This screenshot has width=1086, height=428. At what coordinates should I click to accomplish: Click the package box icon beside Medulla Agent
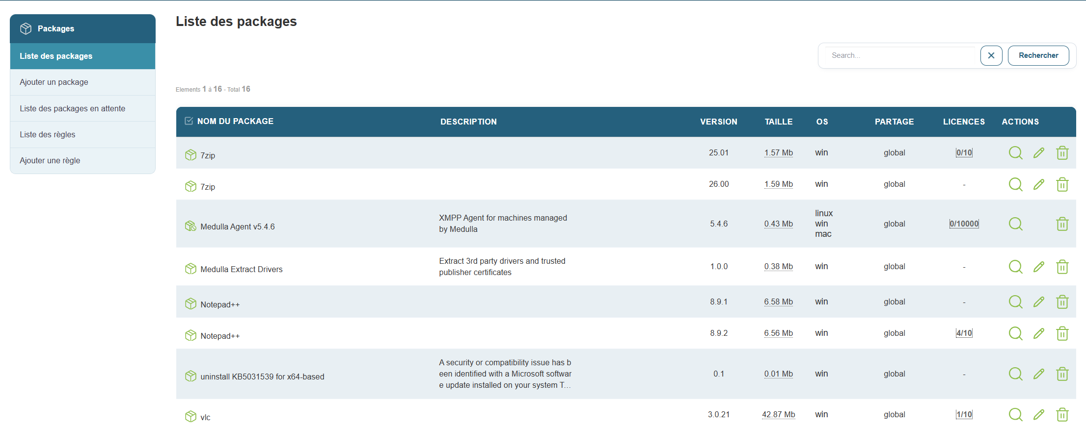pos(190,226)
